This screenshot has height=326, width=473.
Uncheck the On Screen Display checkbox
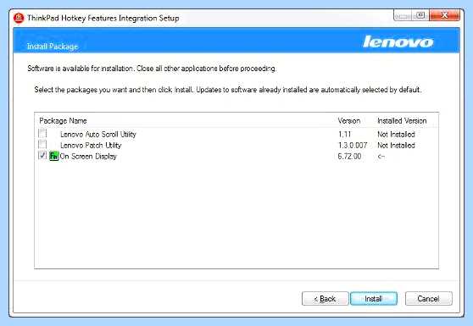42,156
